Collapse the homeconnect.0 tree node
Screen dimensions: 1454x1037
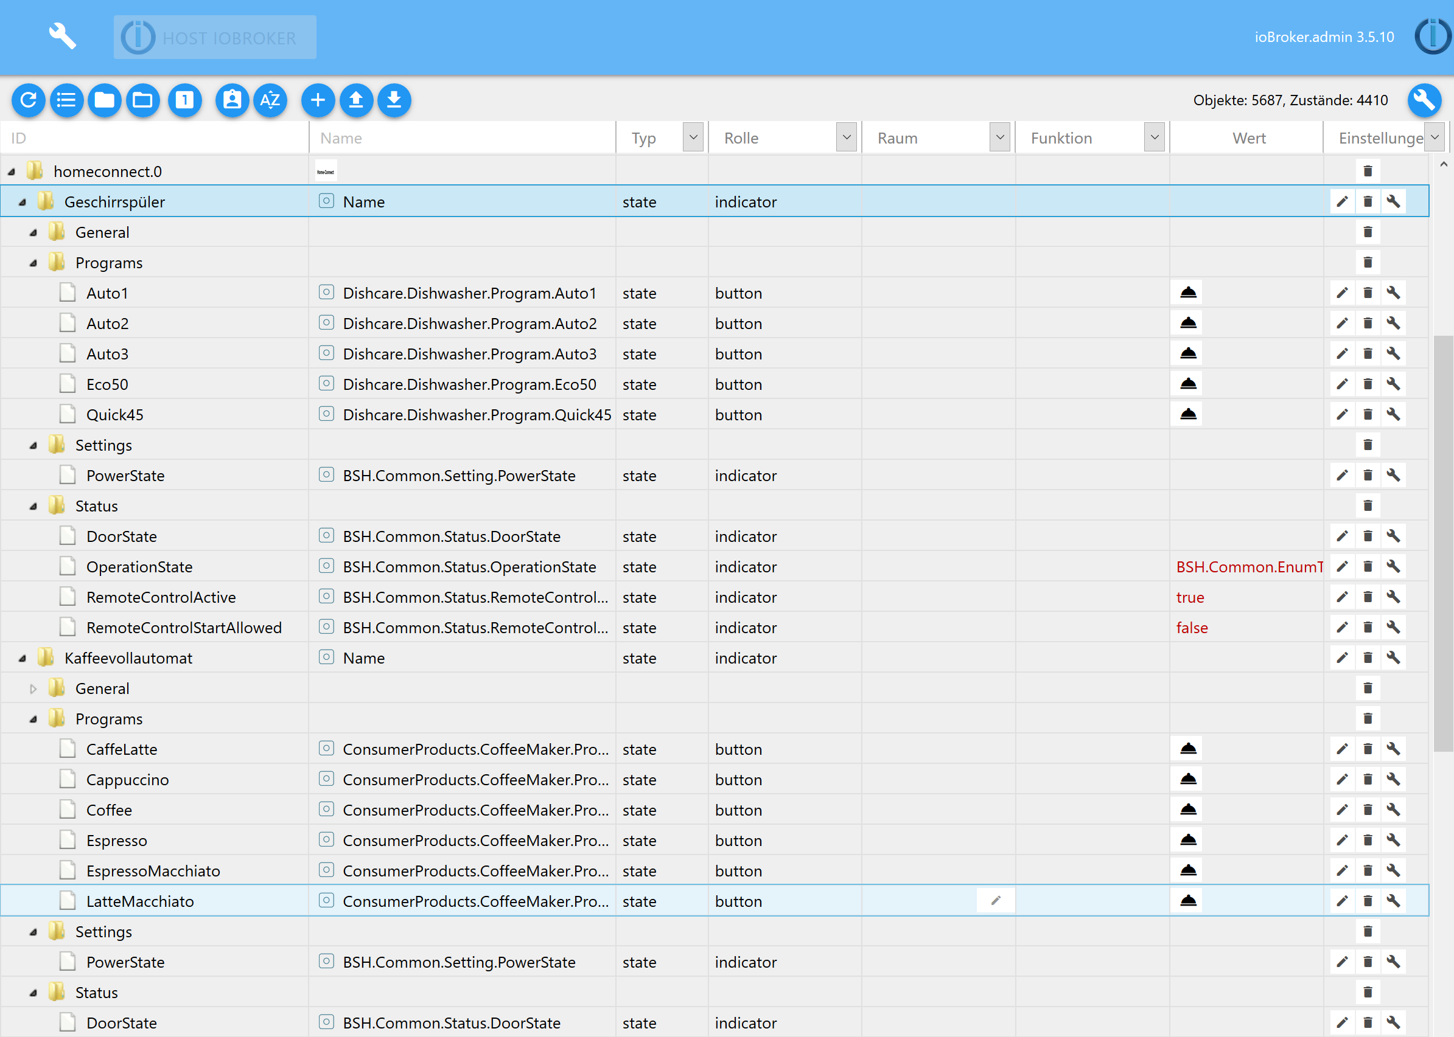pos(12,172)
